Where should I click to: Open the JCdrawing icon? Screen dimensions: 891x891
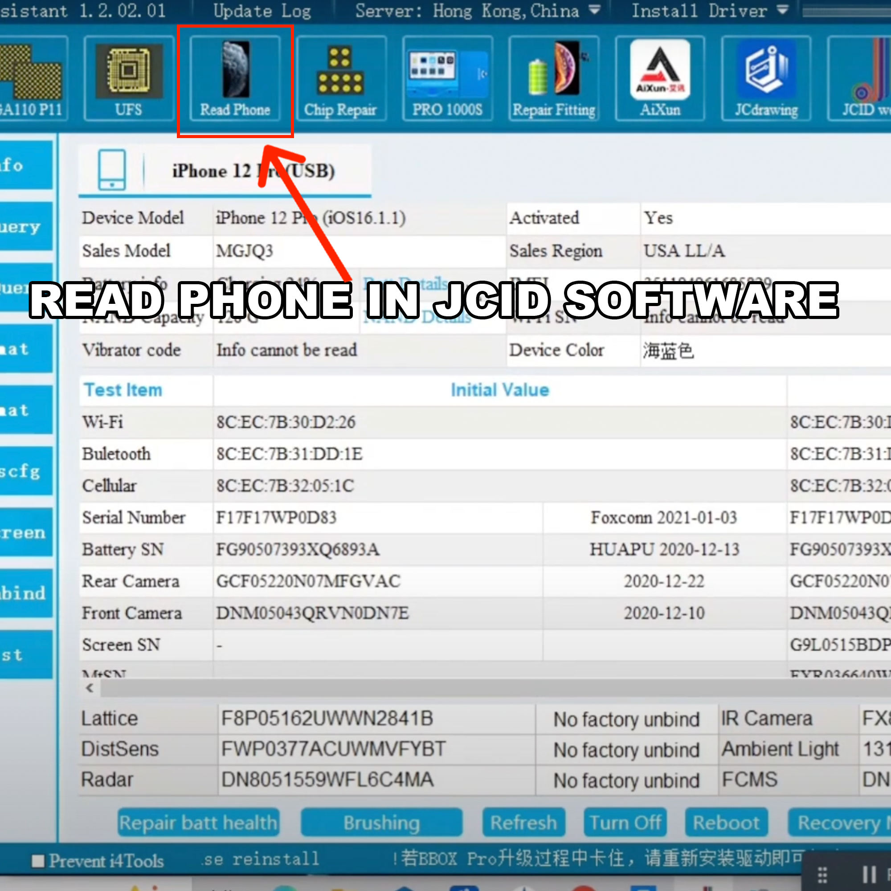point(766,78)
